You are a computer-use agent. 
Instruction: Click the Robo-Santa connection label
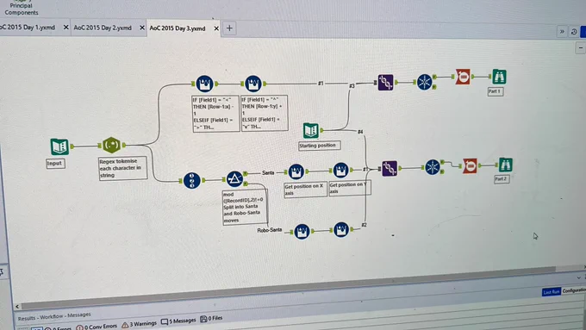click(x=270, y=230)
